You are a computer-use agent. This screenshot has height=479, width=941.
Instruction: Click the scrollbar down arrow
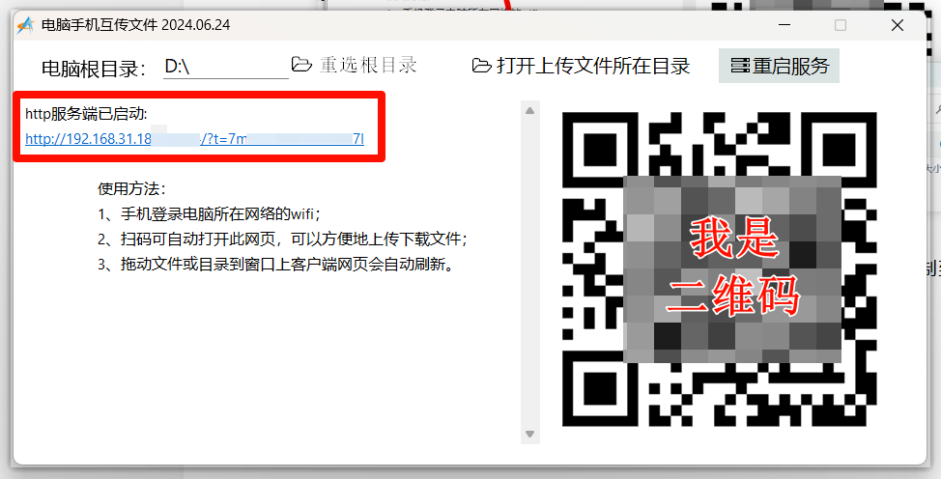click(x=529, y=434)
